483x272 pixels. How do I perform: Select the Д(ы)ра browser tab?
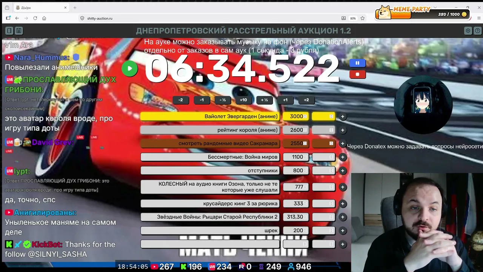[x=42, y=8]
